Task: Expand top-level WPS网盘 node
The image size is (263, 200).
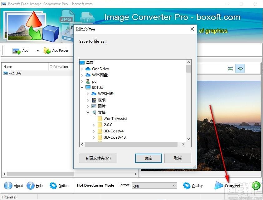Action: point(82,75)
